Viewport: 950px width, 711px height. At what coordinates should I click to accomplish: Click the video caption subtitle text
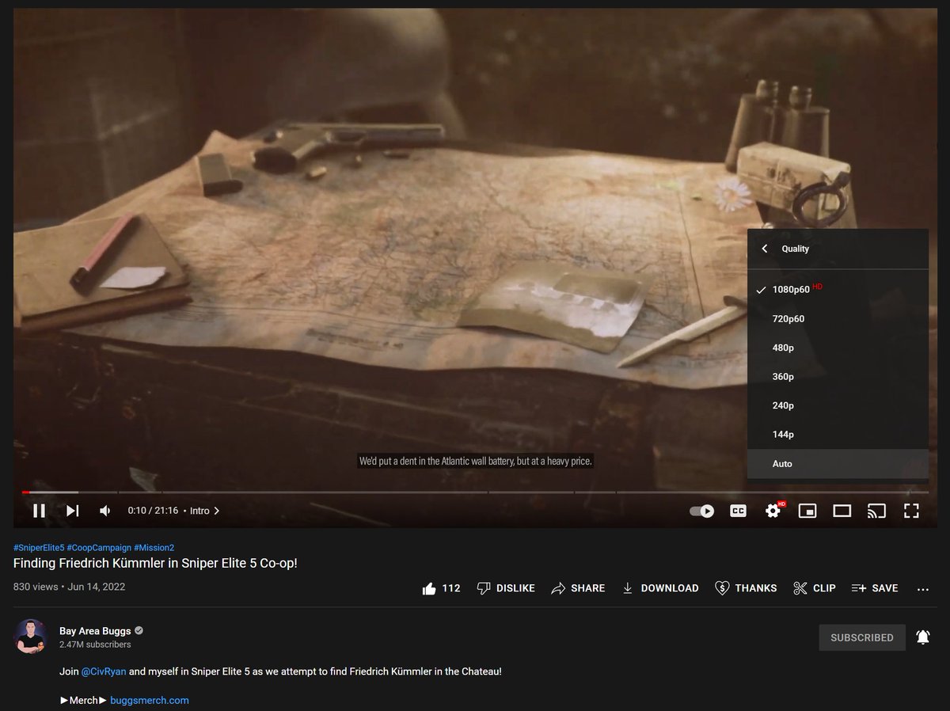(x=476, y=461)
